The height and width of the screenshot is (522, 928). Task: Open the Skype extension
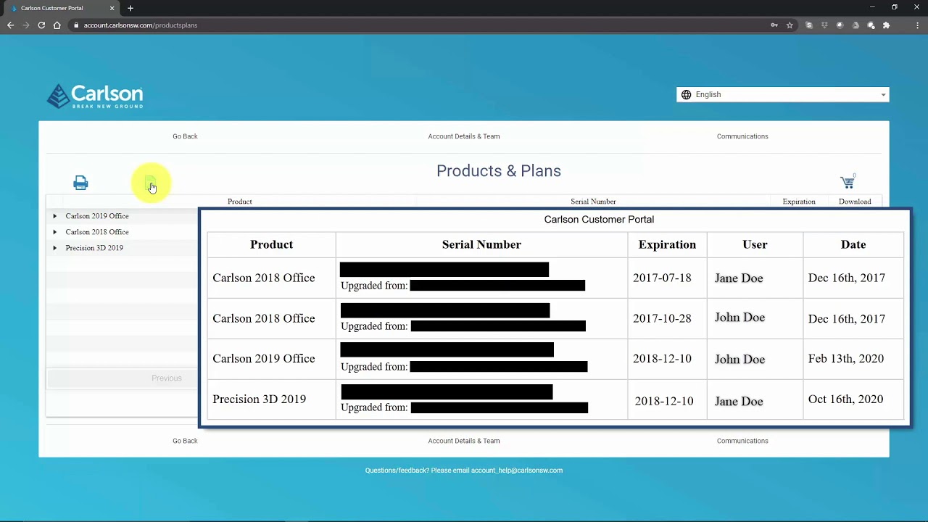click(809, 25)
